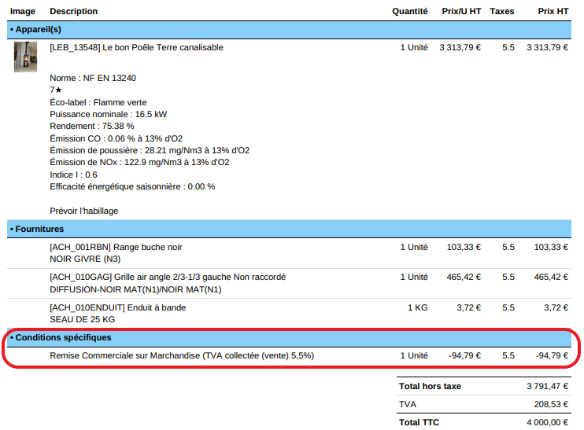Click the Quantité column header

[x=410, y=11]
